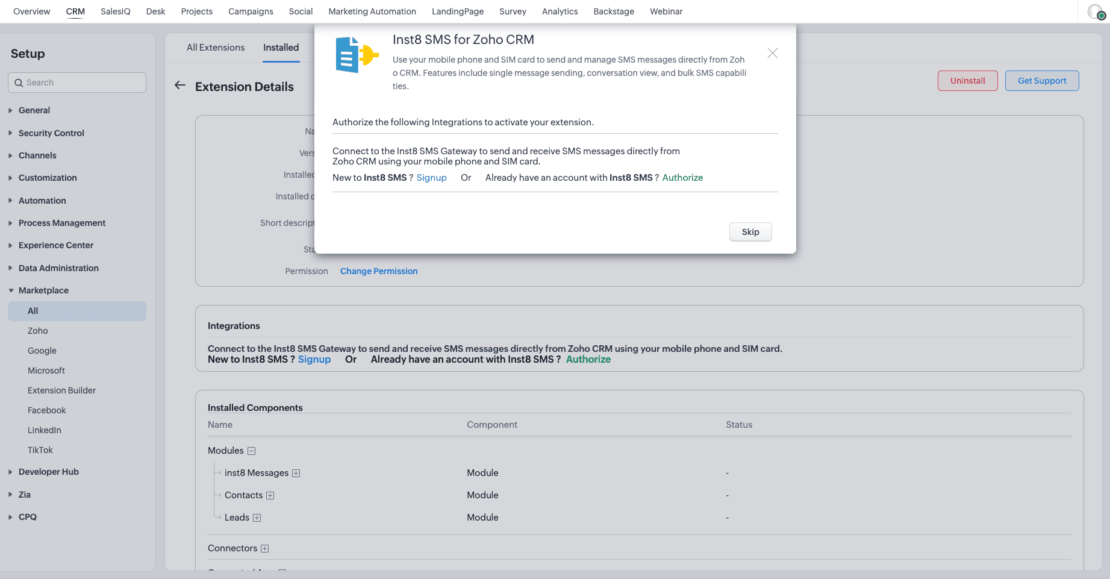1110x579 pixels.
Task: Expand the Leads module row
Action: click(x=257, y=518)
